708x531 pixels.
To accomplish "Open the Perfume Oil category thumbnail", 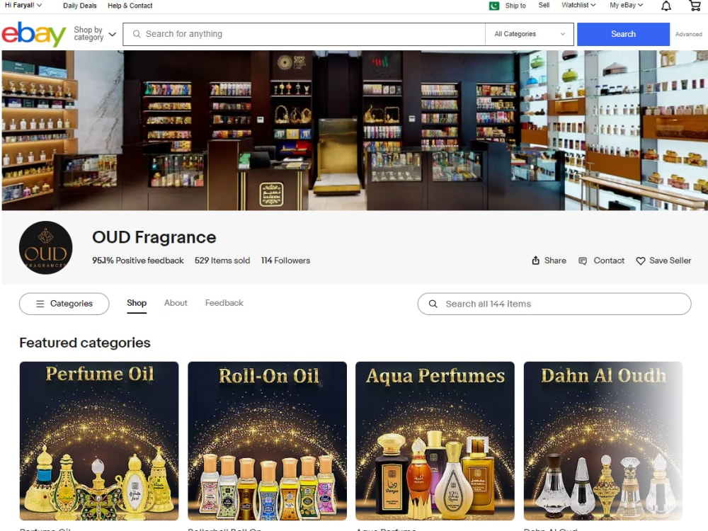I will [99, 441].
